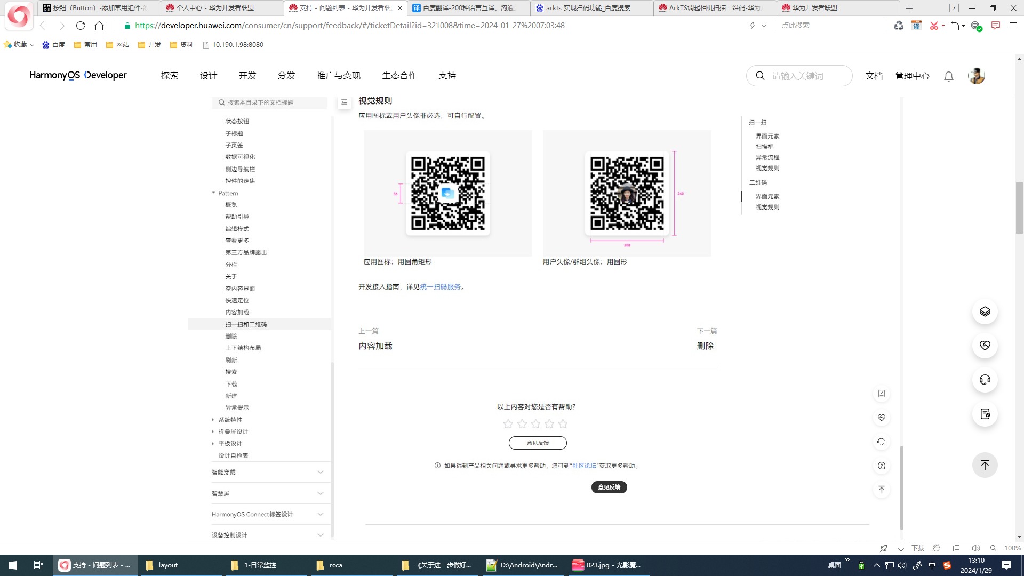Click the small headset icon
This screenshot has height=576, width=1024.
pos(882,442)
